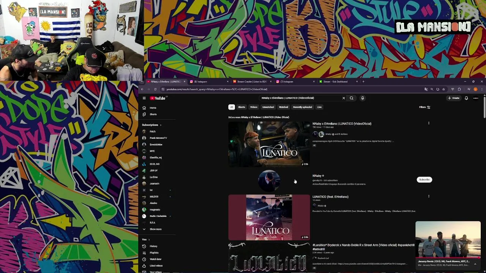Image resolution: width=486 pixels, height=273 pixels.
Task: Click the Did you mean suggestion link
Action: [265, 117]
